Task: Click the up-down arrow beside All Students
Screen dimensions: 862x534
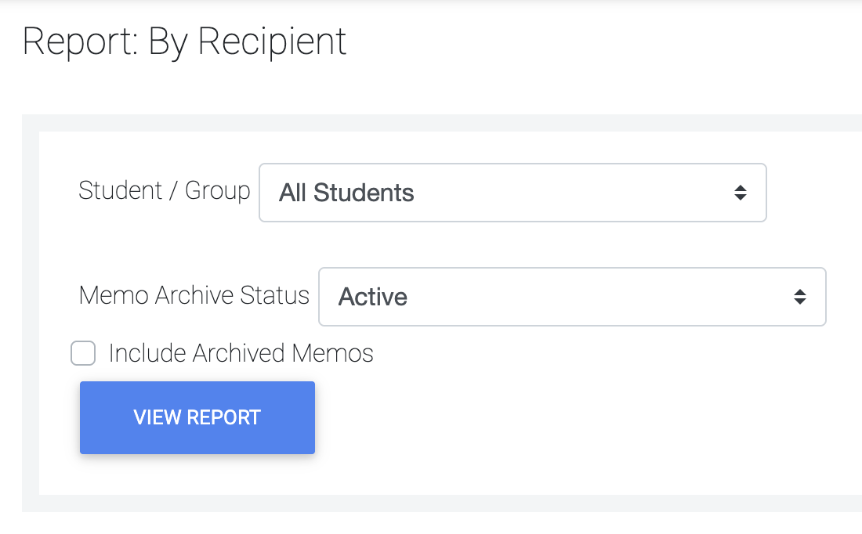Action: pyautogui.click(x=740, y=193)
